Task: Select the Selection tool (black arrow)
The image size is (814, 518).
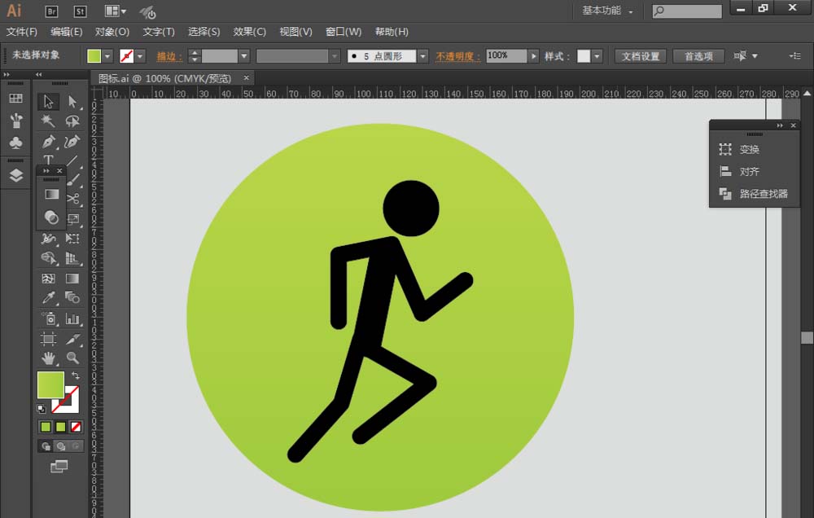Action: click(x=48, y=101)
